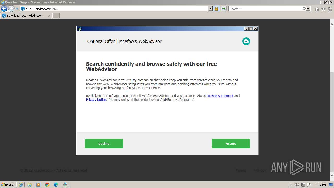Viewport: 334px width, 188px height.
Task: Open the recent pages dropdown arrow
Action: click(17, 9)
